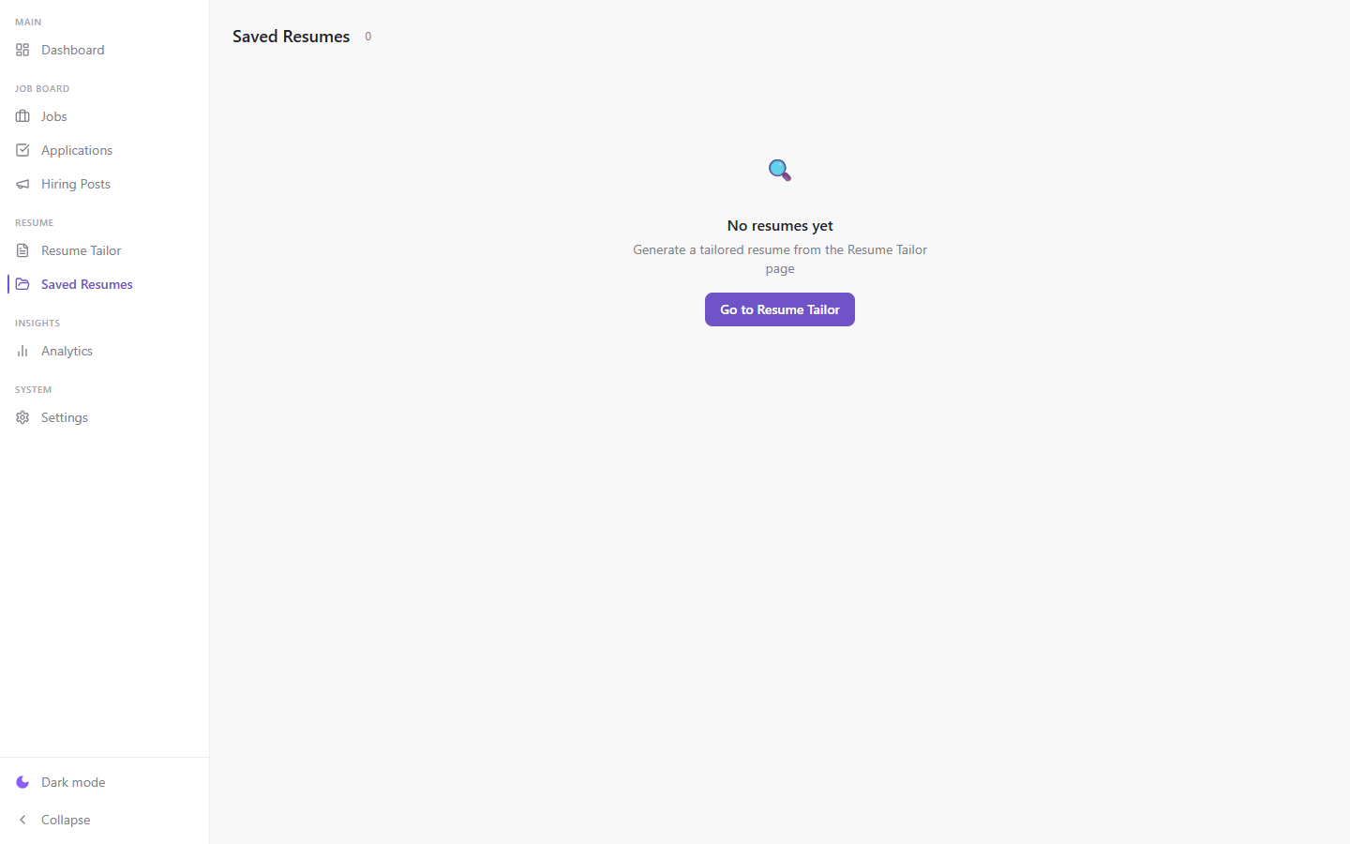Click the Analytics bar chart icon
This screenshot has width=1350, height=844.
[22, 351]
